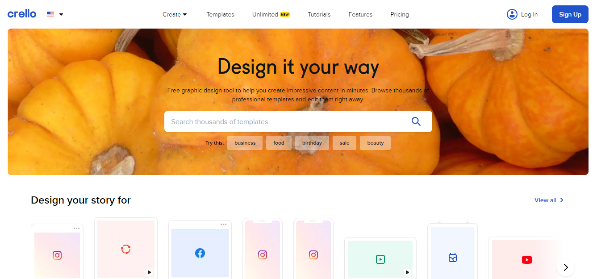This screenshot has width=597, height=279.
Task: Click the Log In user avatar icon
Action: tap(512, 14)
